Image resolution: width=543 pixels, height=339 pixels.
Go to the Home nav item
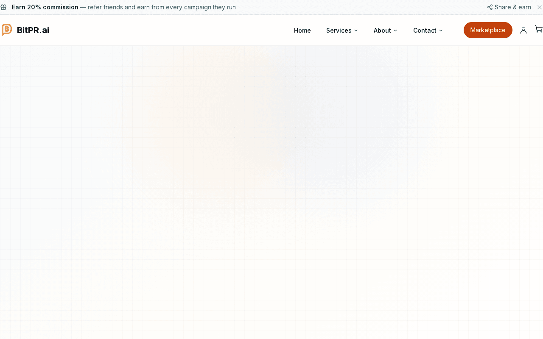click(x=302, y=31)
